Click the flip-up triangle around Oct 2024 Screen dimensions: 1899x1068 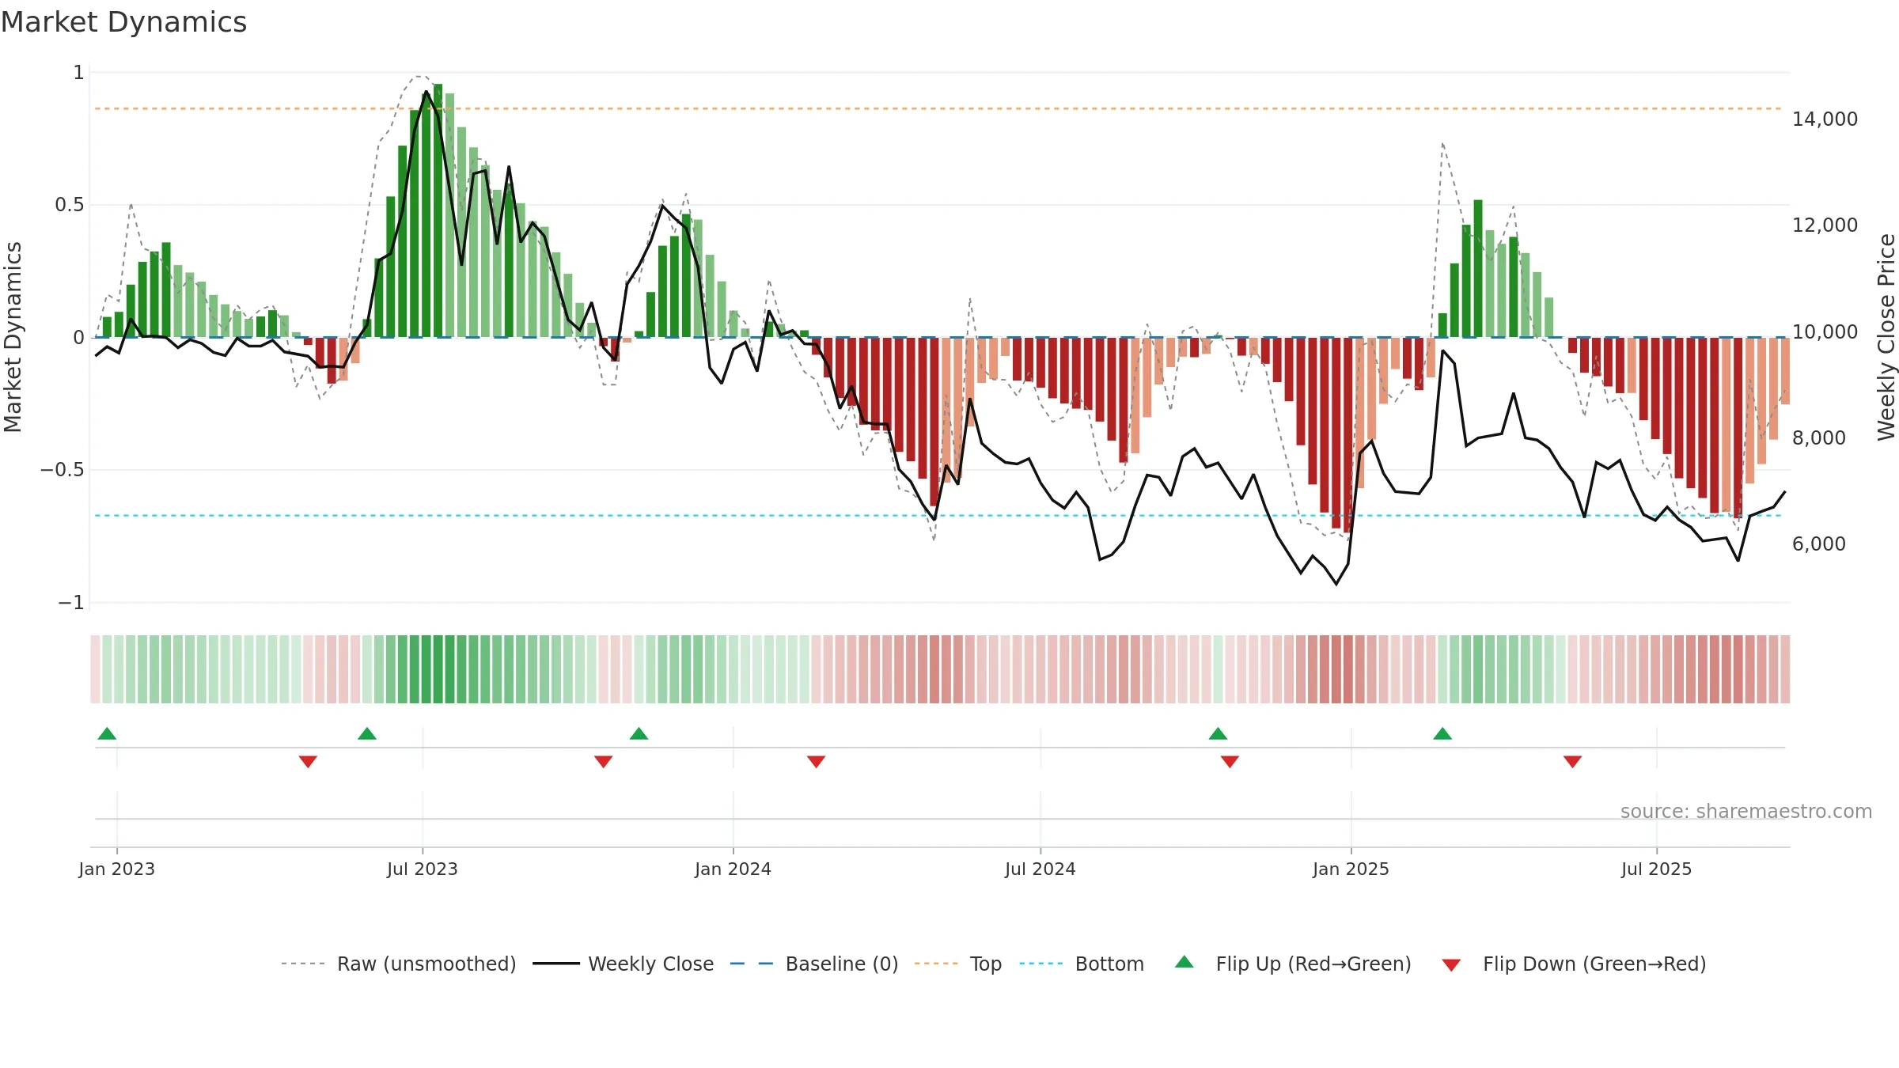pyautogui.click(x=1218, y=733)
